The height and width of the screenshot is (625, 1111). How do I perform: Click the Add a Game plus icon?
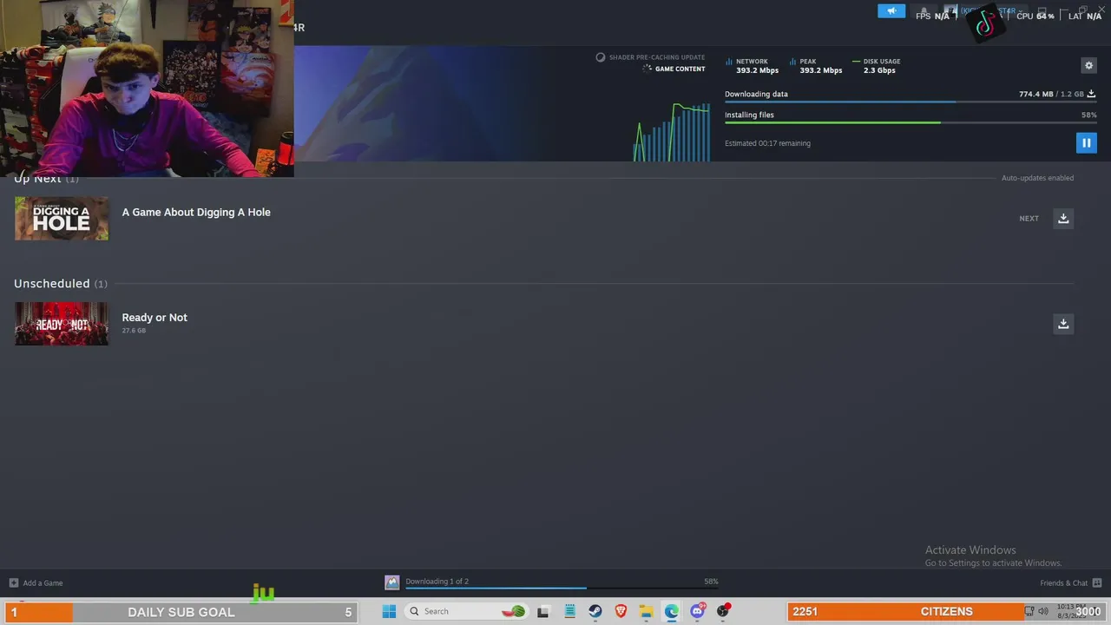(x=13, y=582)
